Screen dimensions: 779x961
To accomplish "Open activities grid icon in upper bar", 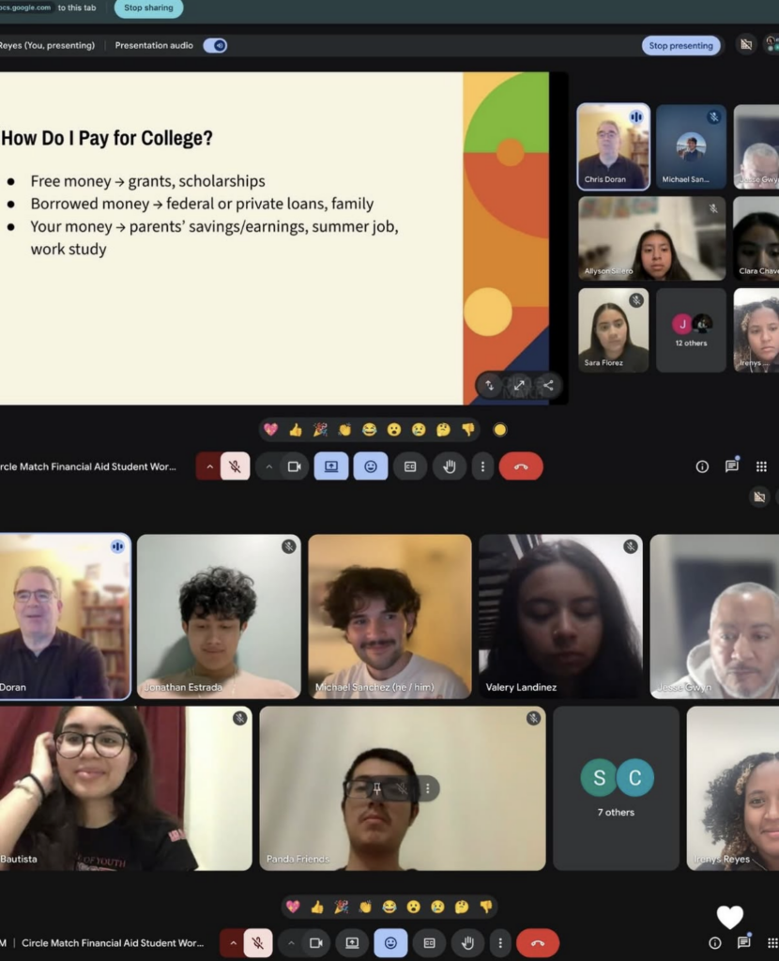I will click(761, 467).
